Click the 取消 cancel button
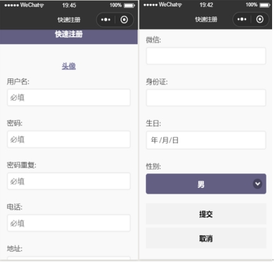 point(206,238)
